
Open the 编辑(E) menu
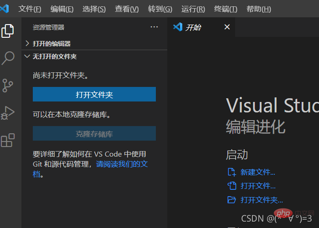[62, 9]
